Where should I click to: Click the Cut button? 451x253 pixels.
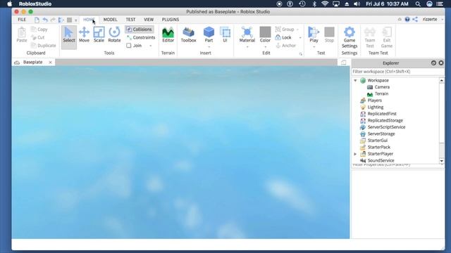37,37
